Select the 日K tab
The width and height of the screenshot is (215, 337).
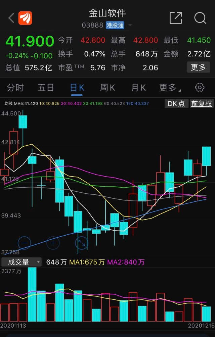pos(77,88)
